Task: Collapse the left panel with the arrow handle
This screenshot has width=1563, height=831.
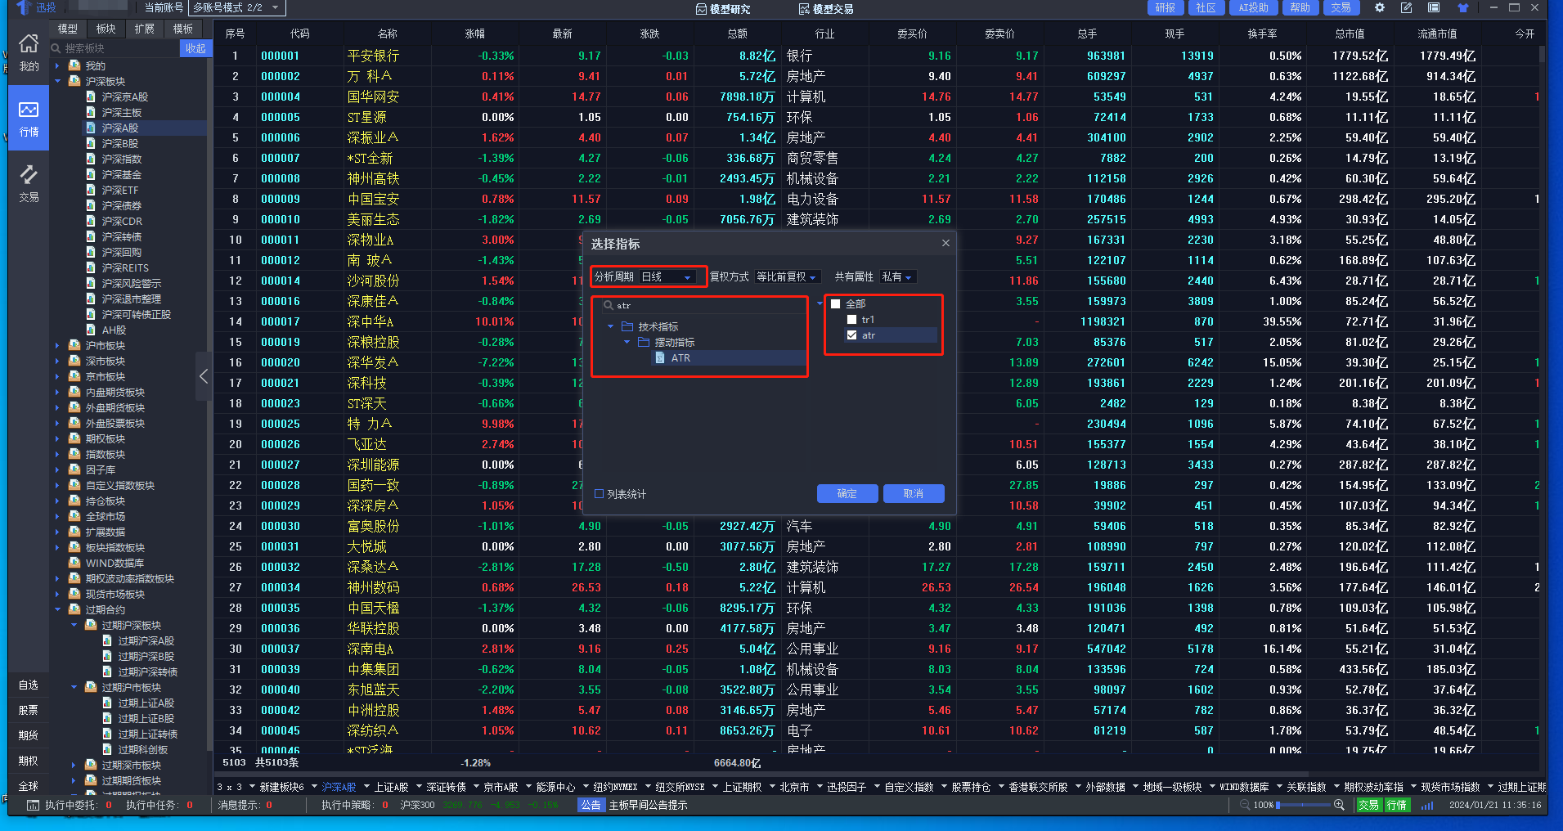Action: 204,376
